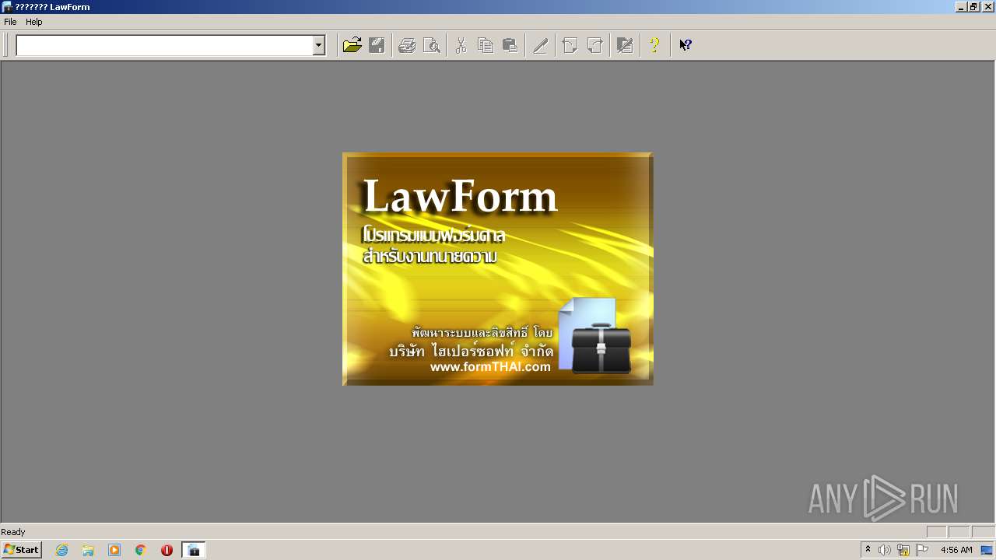This screenshot has width=996, height=560.
Task: Click the Copy icon
Action: pyautogui.click(x=486, y=45)
